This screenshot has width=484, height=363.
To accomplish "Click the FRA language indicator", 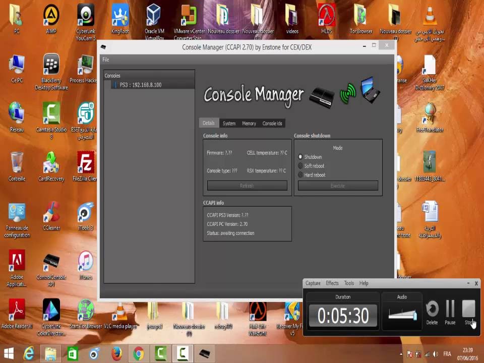I will (x=447, y=354).
